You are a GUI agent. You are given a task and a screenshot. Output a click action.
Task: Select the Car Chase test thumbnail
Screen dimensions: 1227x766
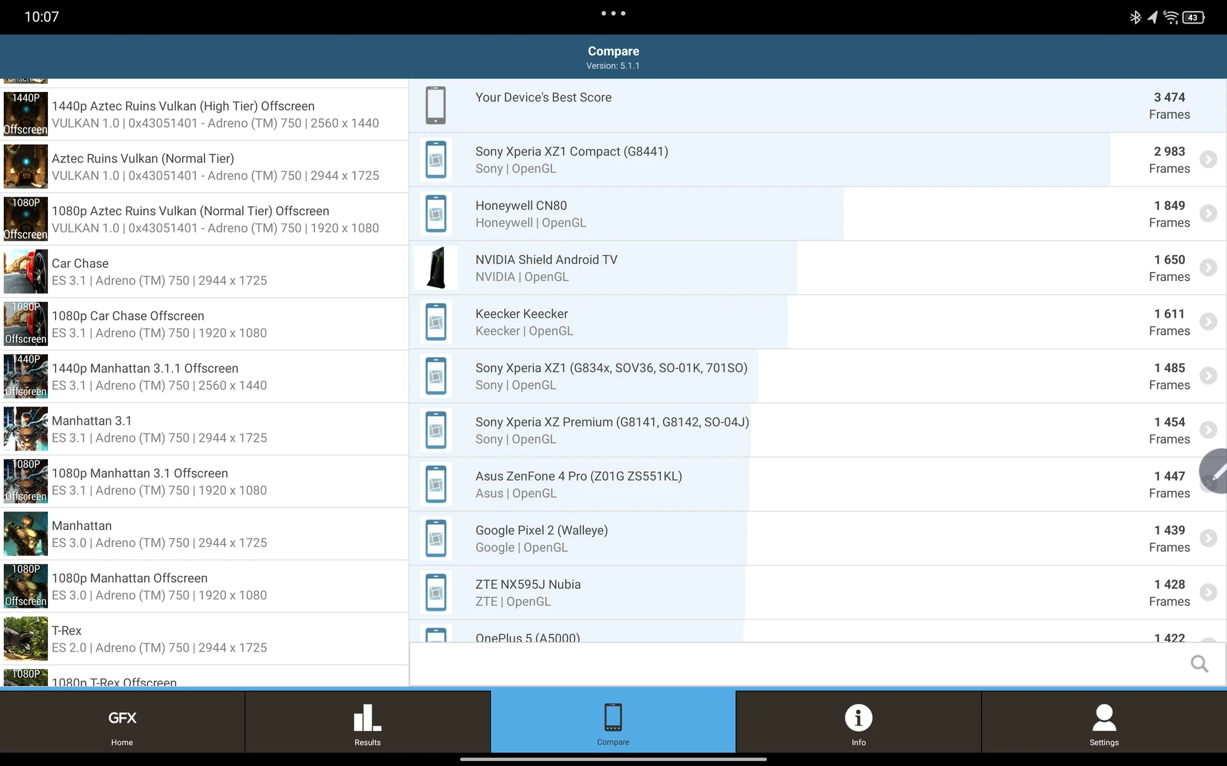(26, 271)
